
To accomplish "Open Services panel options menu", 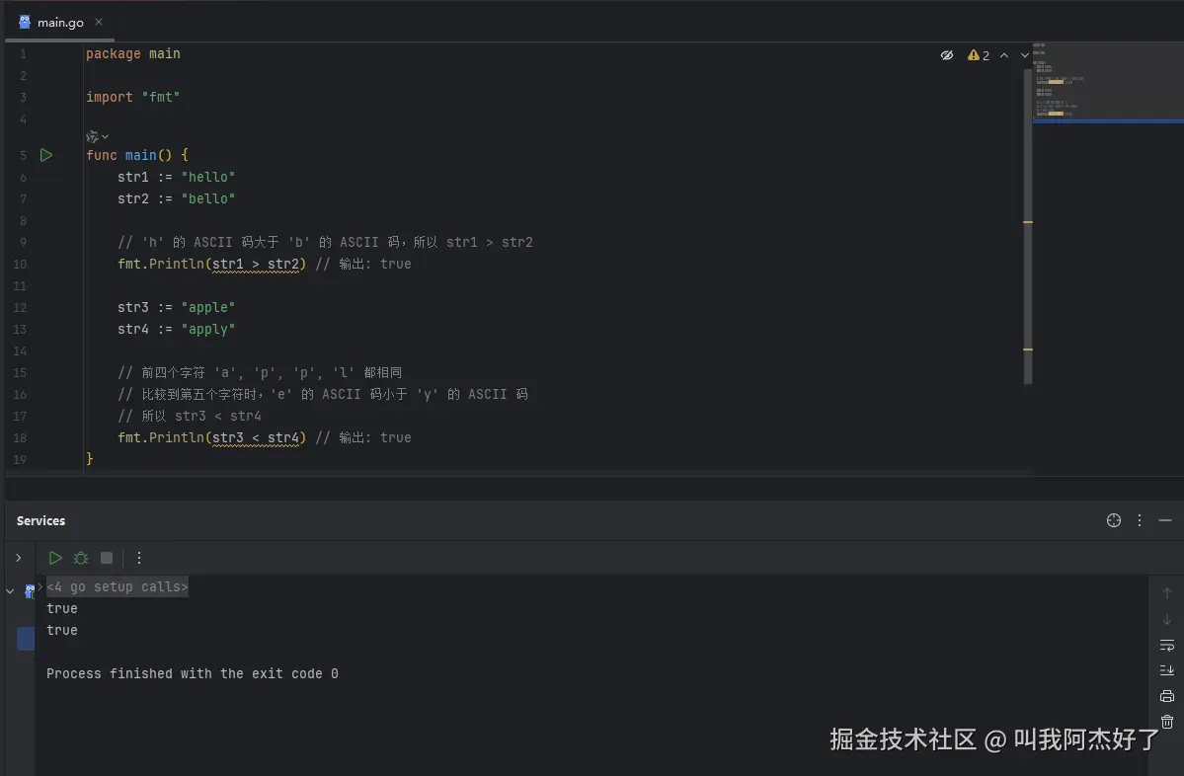I will tap(1140, 520).
